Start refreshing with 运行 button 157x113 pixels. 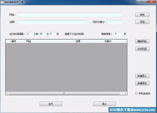51,104
